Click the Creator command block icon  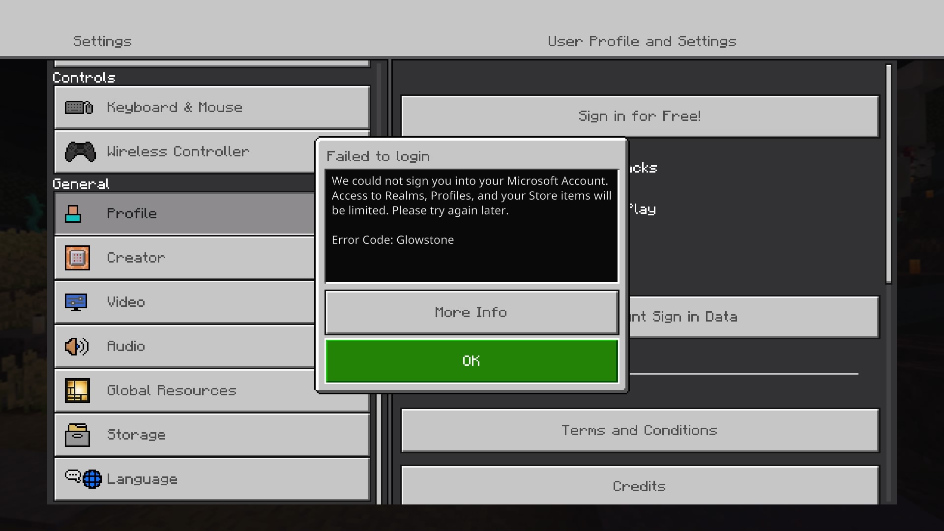[x=77, y=258]
